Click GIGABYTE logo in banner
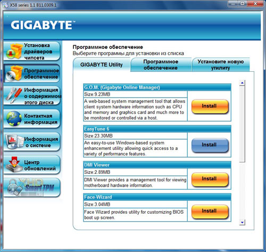Screen dimensions: 266x252 (x=43, y=25)
